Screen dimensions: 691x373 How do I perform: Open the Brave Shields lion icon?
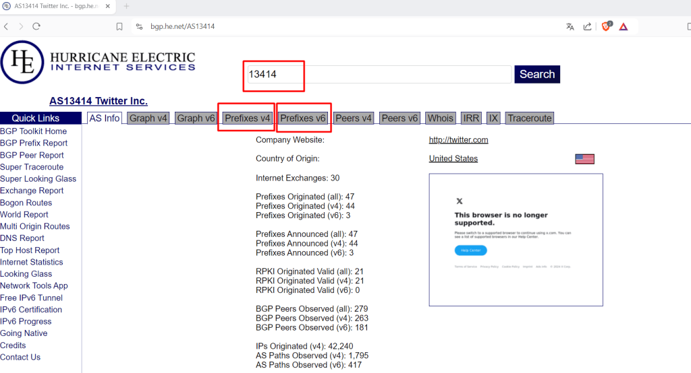pyautogui.click(x=606, y=26)
